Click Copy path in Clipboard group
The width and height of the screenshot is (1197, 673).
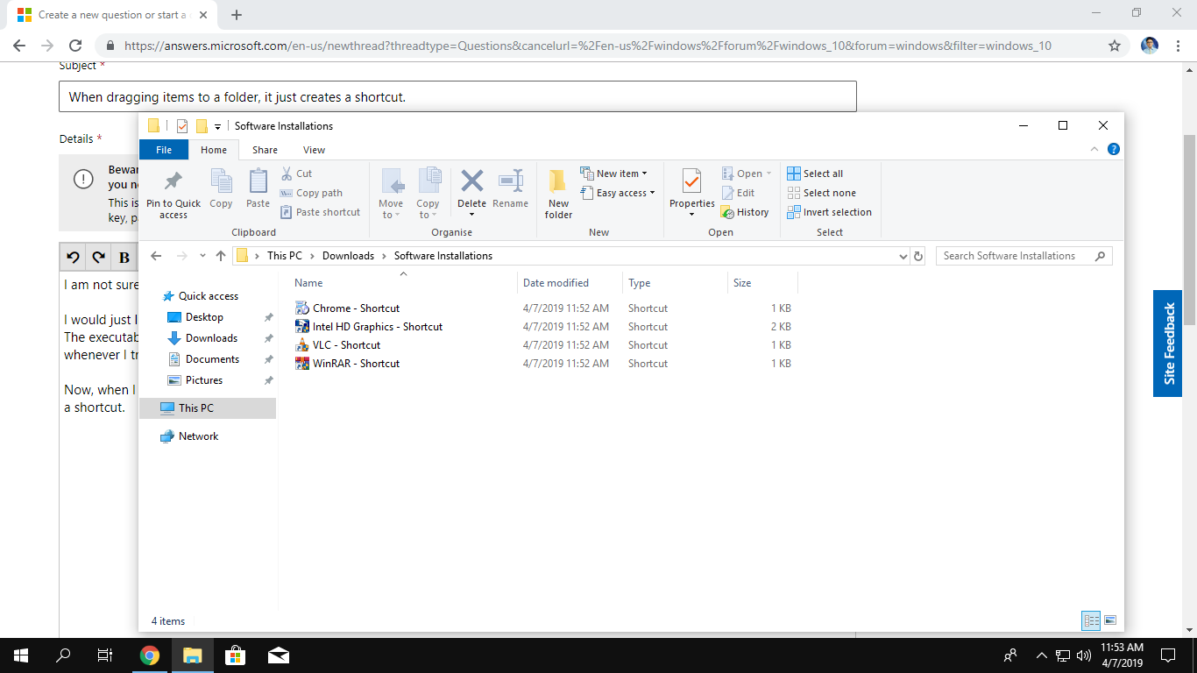[311, 193]
